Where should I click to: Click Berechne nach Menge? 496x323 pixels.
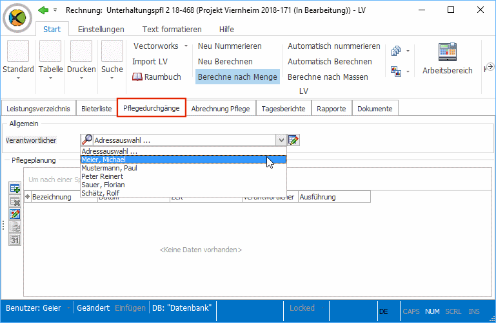click(237, 77)
